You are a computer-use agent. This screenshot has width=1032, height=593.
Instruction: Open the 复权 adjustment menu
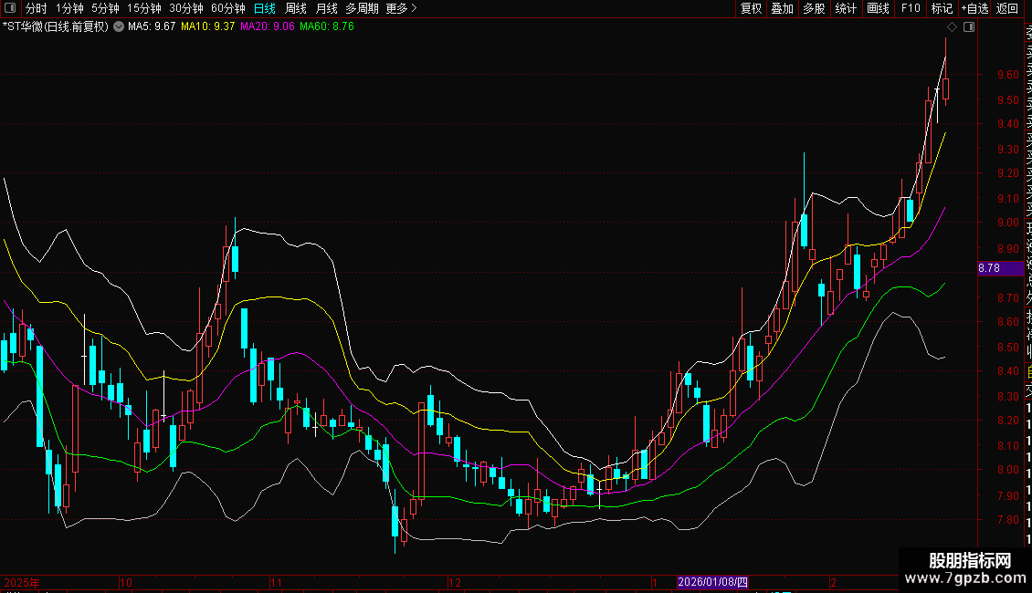(751, 8)
